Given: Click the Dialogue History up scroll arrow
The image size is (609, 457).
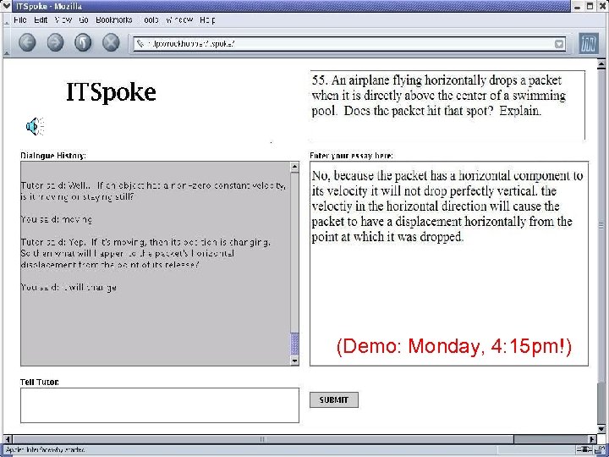Looking at the screenshot, I should coord(294,167).
